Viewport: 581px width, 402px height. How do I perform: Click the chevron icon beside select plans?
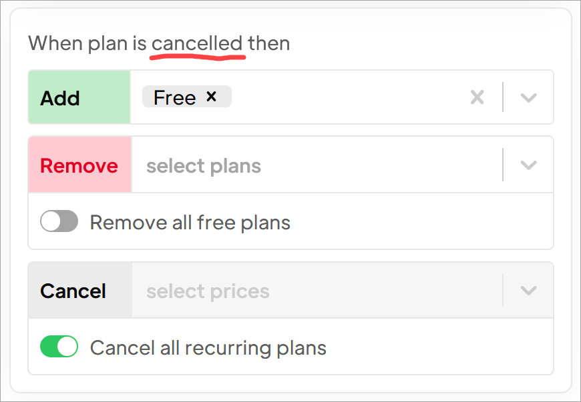(x=528, y=164)
